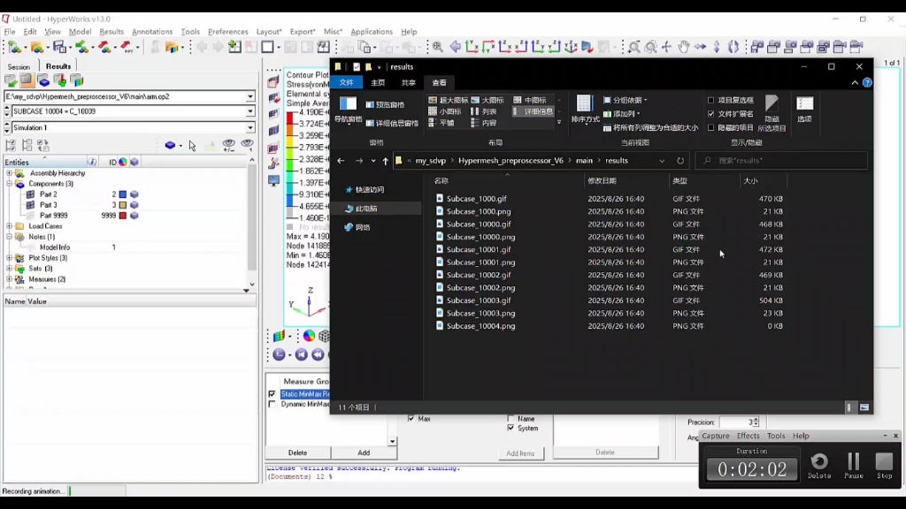Click the Refresh button beside the address bar
This screenshot has height=509, width=906.
click(x=680, y=161)
